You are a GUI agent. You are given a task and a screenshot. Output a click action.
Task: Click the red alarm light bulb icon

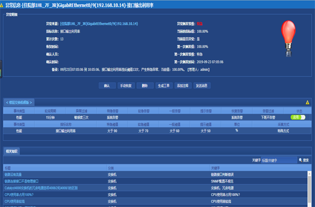pos(288,38)
